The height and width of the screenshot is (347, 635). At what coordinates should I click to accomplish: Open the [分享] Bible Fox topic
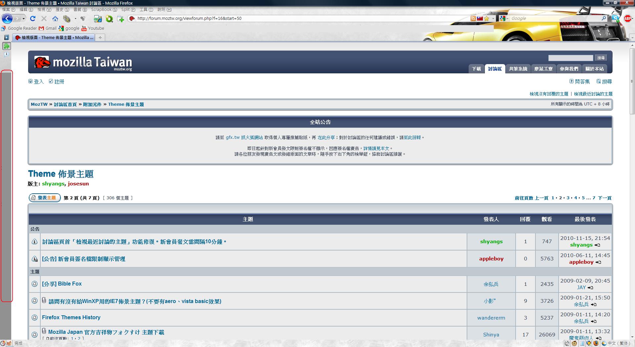(x=62, y=284)
